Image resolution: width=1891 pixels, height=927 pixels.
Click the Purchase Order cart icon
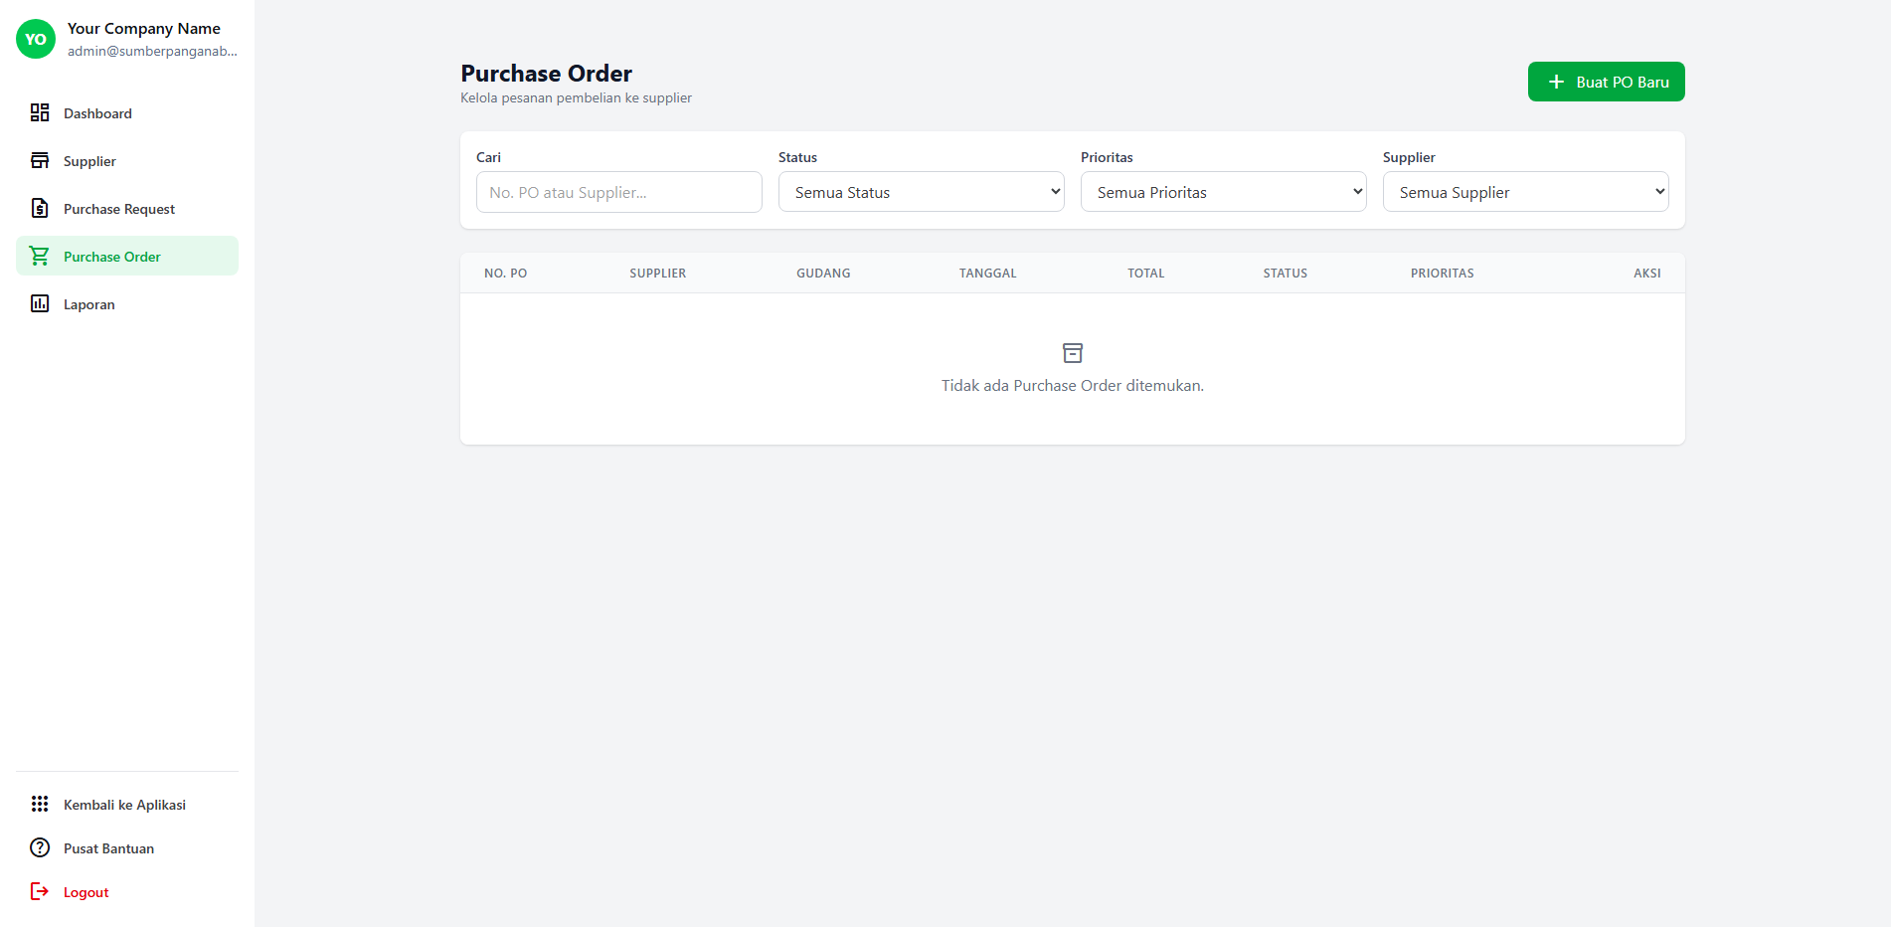[40, 256]
